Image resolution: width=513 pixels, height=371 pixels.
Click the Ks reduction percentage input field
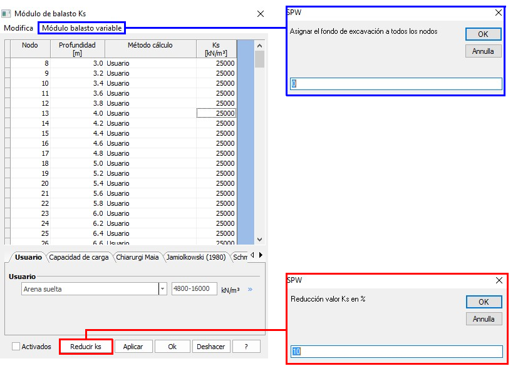click(397, 352)
